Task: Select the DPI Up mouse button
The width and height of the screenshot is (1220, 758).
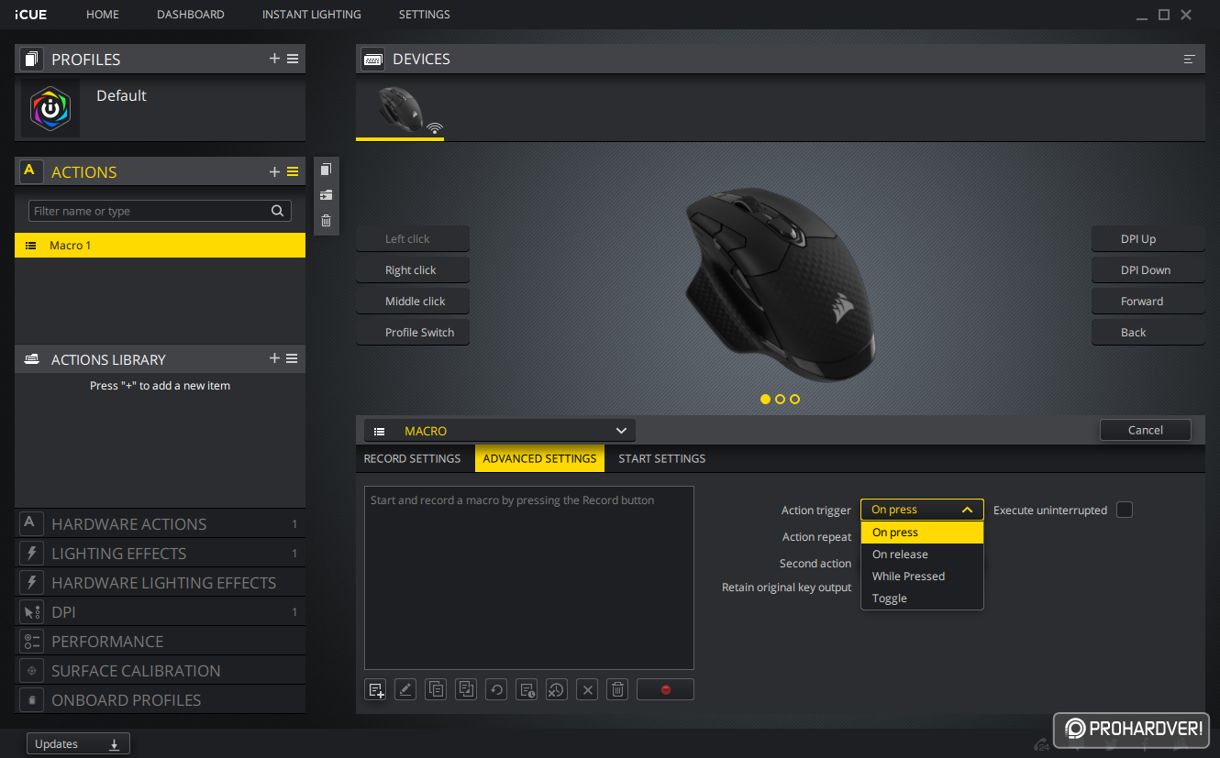Action: pyautogui.click(x=1148, y=239)
